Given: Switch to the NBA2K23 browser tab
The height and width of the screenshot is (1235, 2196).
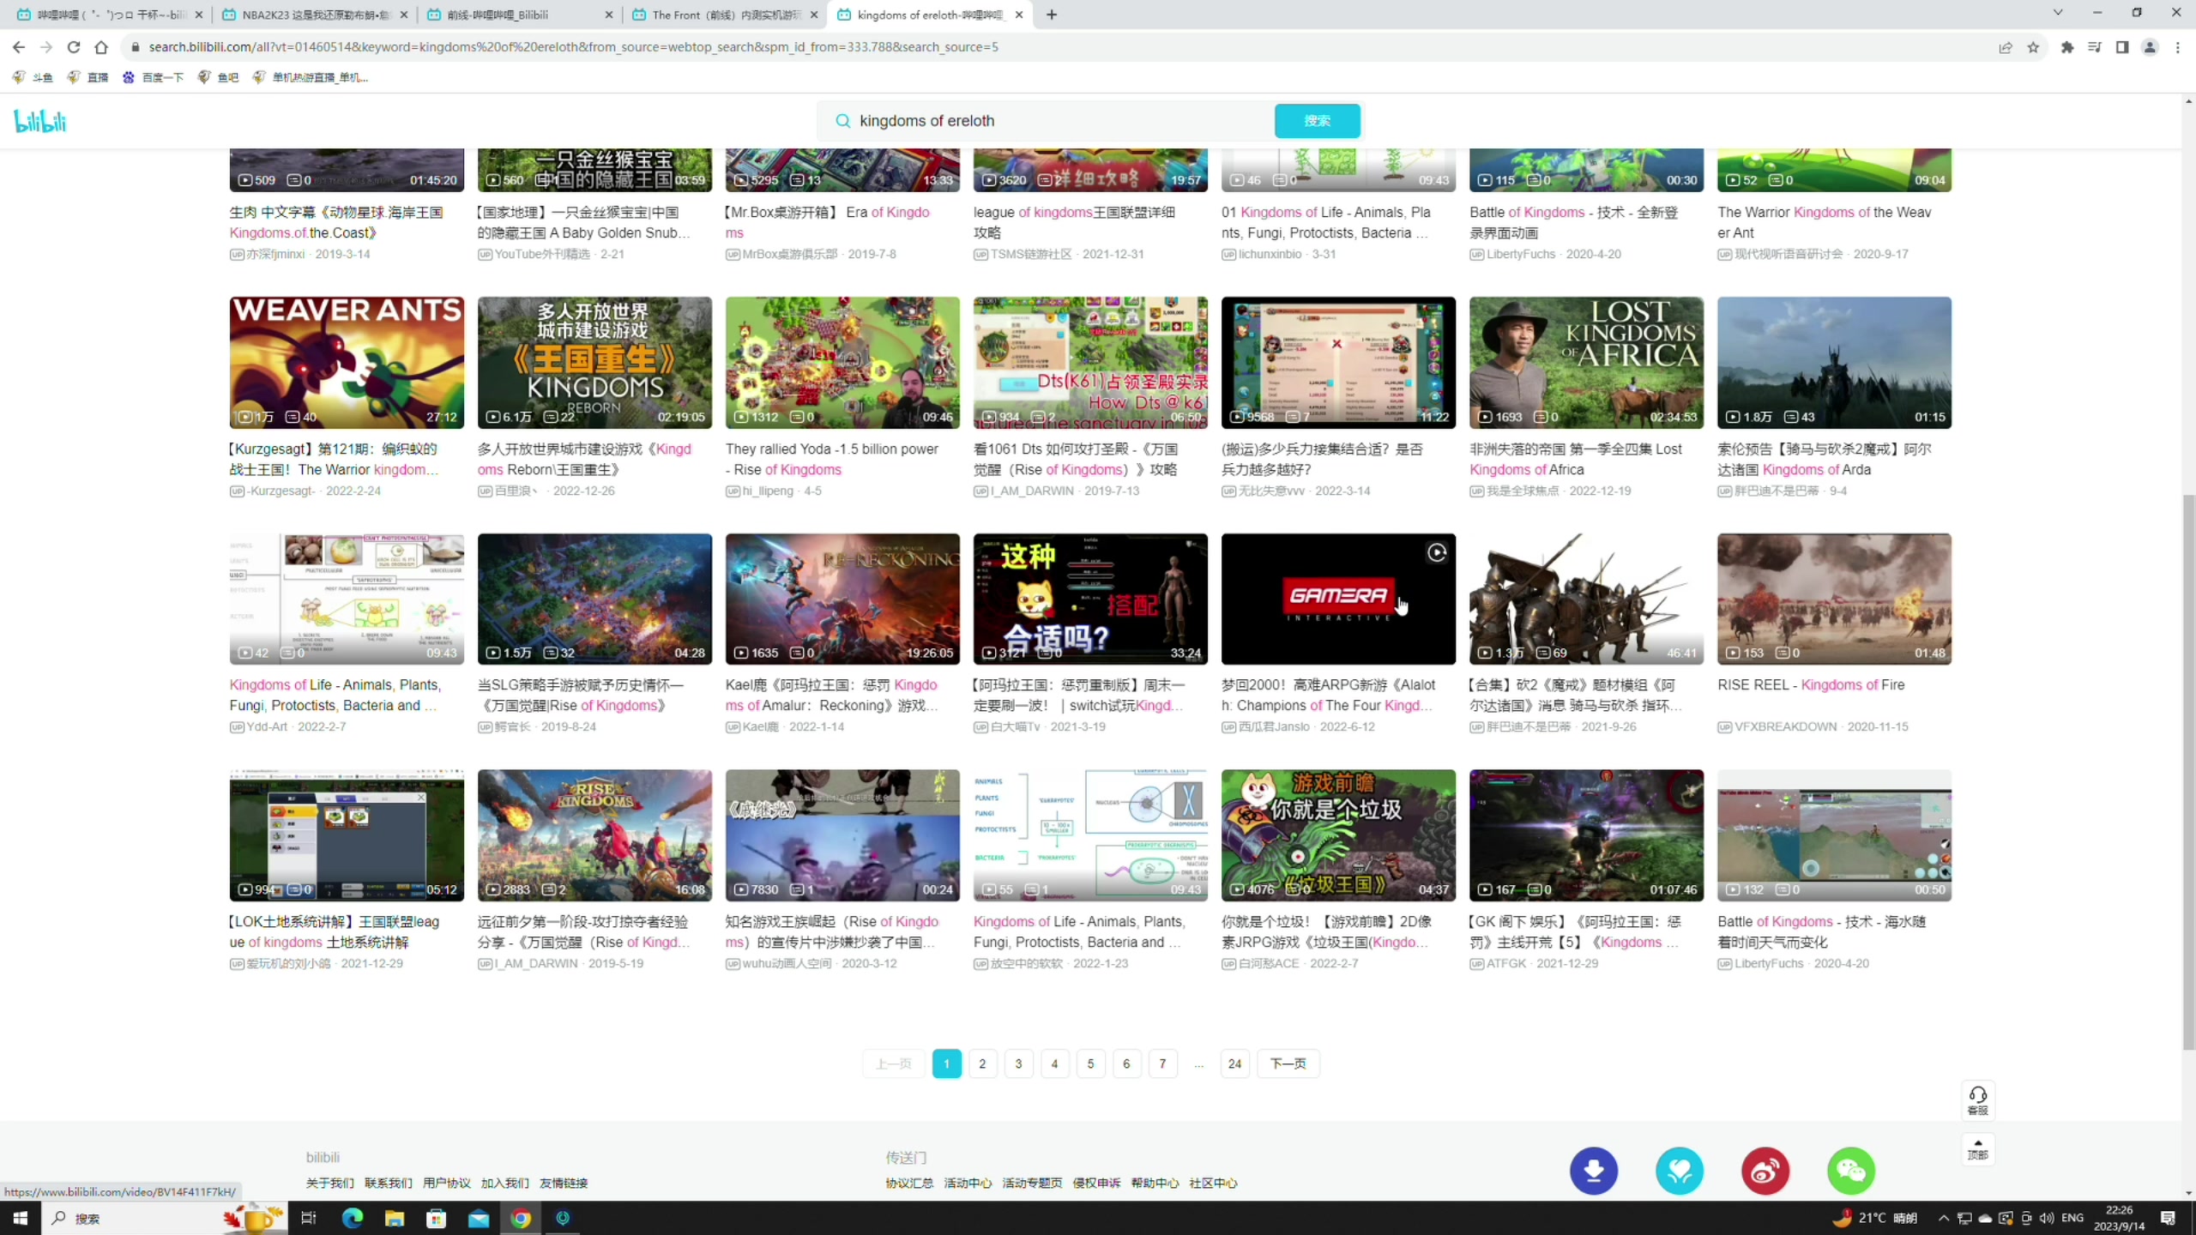Looking at the screenshot, I should pyautogui.click(x=314, y=15).
